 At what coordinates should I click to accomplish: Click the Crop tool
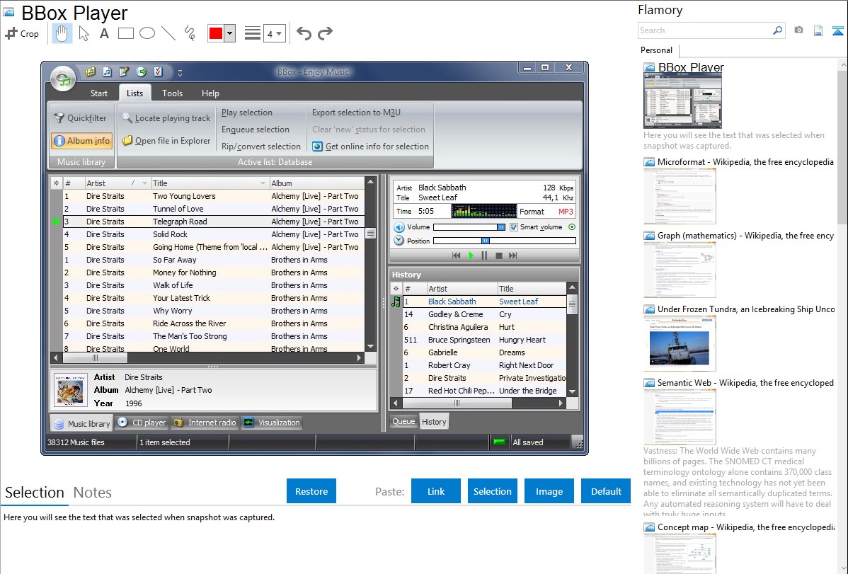point(22,33)
